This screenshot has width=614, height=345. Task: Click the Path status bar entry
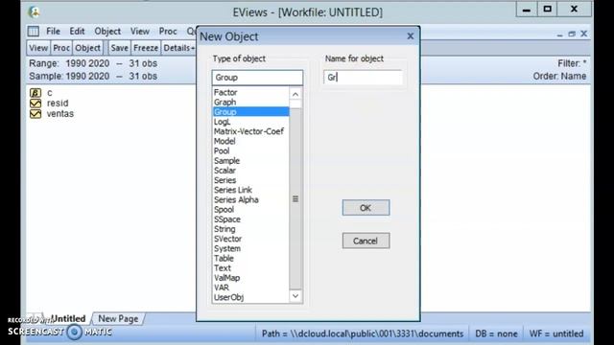363,333
